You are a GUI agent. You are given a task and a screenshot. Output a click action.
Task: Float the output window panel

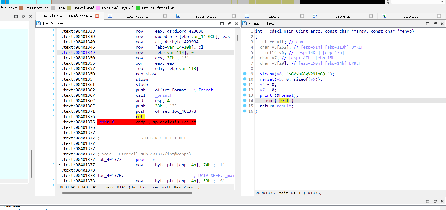pos(435,201)
